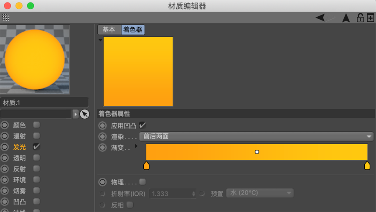
Task: Collapse the shader preview triangle
Action: pyautogui.click(x=100, y=40)
